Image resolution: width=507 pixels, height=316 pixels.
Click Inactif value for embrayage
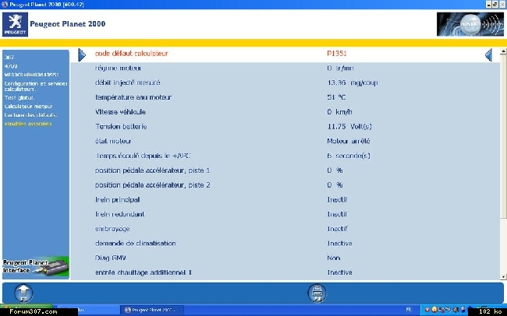point(337,229)
